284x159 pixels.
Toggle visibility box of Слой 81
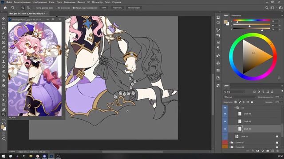coord(225,136)
